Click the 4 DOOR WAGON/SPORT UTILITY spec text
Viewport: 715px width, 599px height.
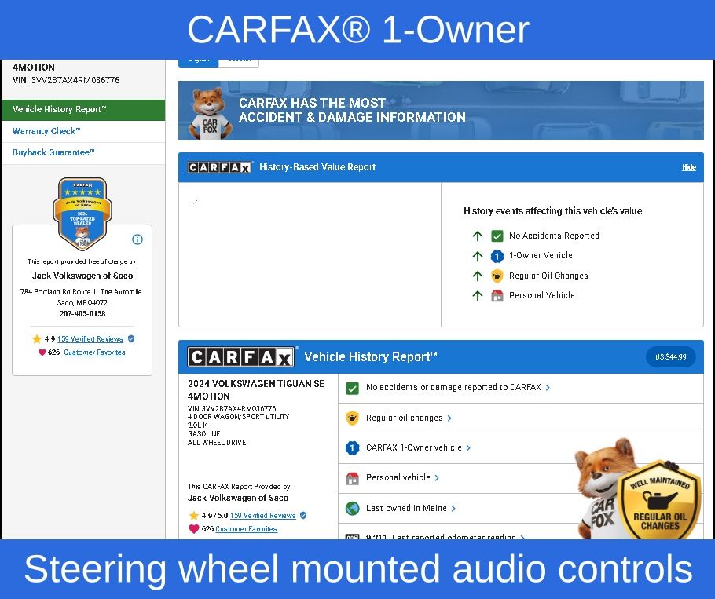tap(239, 416)
